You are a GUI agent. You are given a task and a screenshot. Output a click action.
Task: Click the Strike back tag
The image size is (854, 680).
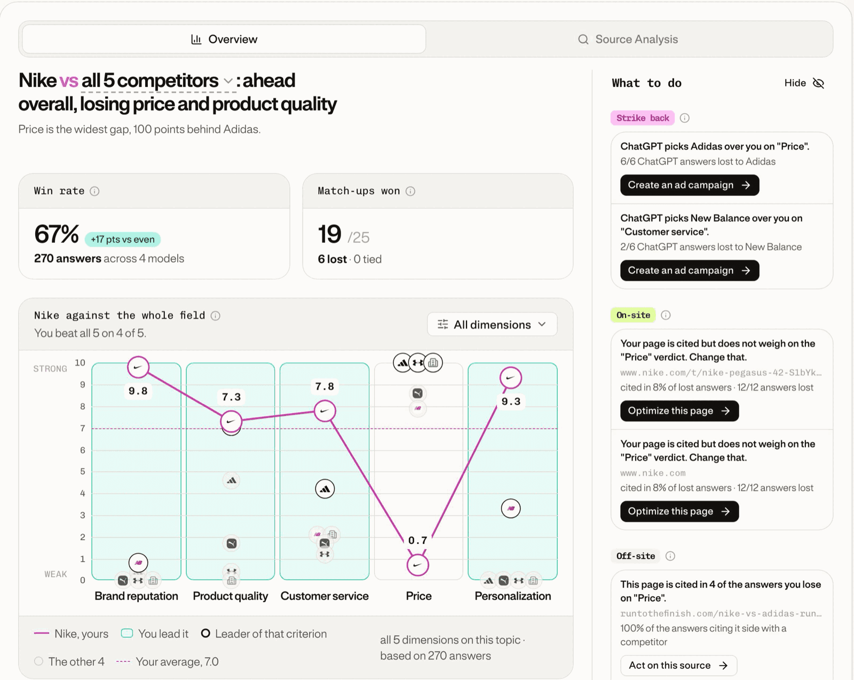click(643, 118)
